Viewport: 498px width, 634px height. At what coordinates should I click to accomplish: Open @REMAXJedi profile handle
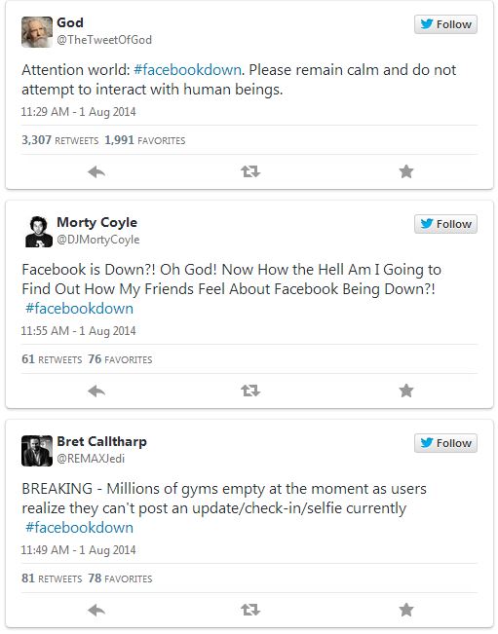91,459
